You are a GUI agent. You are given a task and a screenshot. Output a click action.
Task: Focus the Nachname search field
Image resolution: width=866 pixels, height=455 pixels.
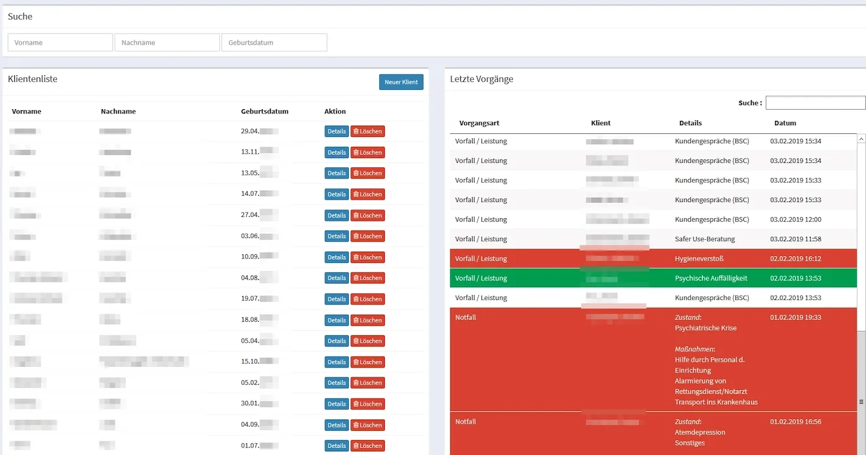pyautogui.click(x=167, y=43)
